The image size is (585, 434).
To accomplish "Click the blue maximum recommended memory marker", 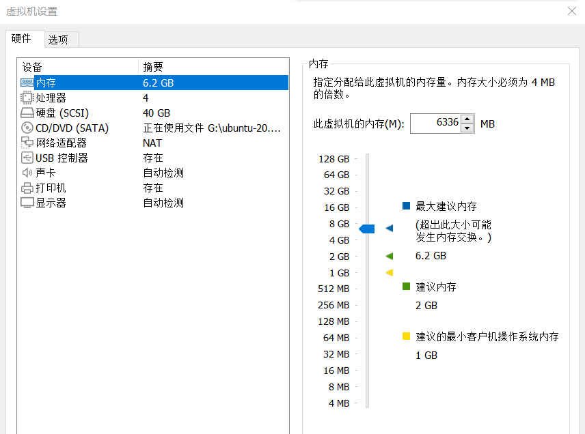I will [390, 228].
